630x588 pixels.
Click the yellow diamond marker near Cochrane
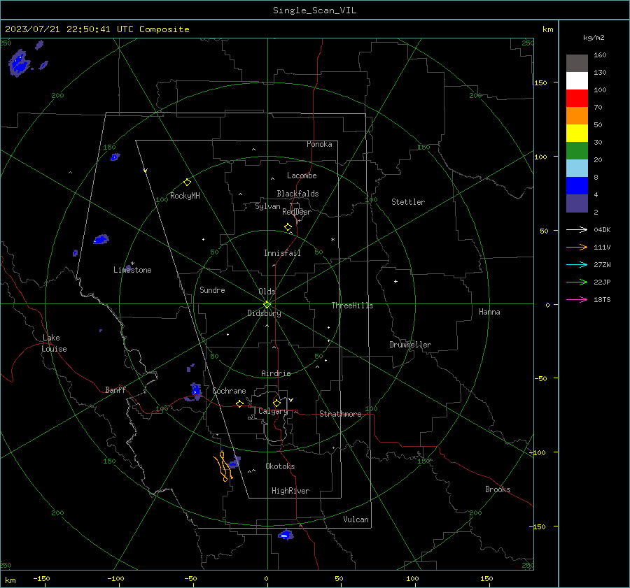pos(240,404)
